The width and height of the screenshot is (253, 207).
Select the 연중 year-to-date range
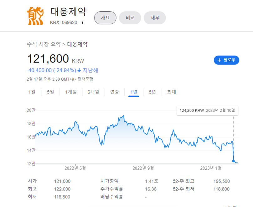coord(115,92)
